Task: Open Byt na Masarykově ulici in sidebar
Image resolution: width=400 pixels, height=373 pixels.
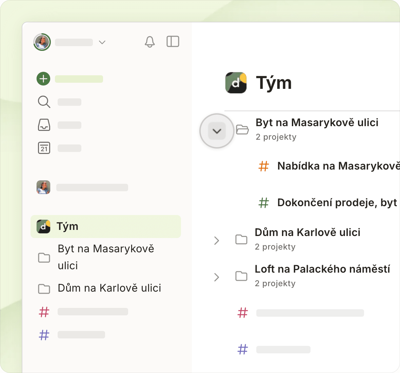Action: [x=106, y=257]
